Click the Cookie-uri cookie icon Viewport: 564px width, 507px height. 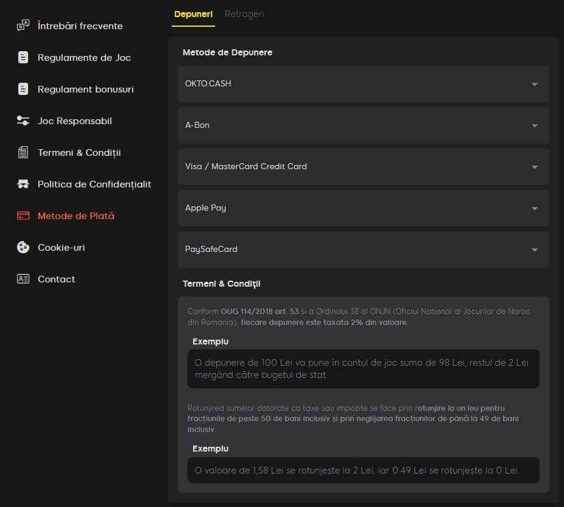pos(23,248)
